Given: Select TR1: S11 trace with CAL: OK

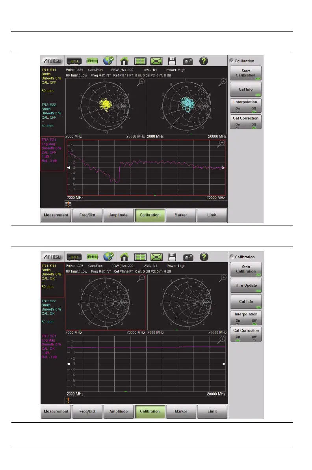Looking at the screenshot, I should tap(52, 280).
